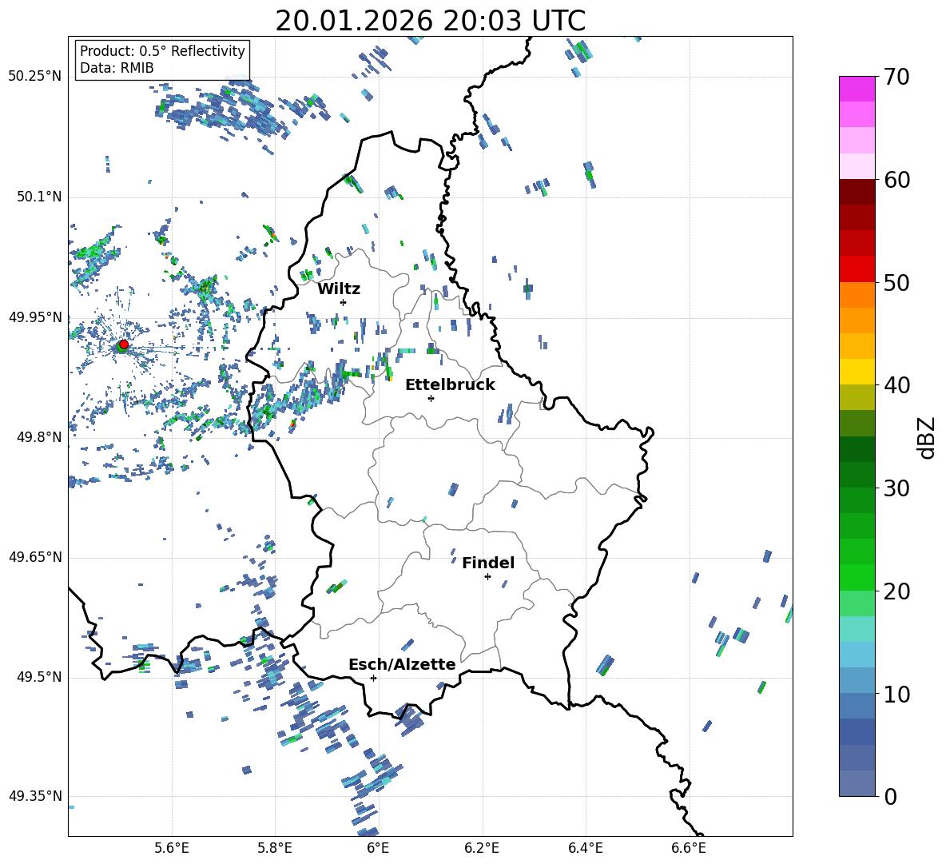
Task: Click the cross marker below Findel
Action: (x=487, y=577)
